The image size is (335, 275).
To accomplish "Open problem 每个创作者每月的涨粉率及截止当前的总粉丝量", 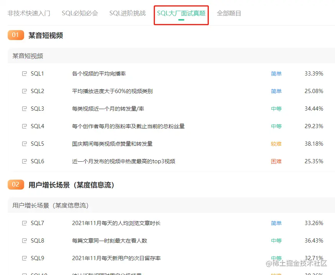I will pyautogui.click(x=128, y=126).
